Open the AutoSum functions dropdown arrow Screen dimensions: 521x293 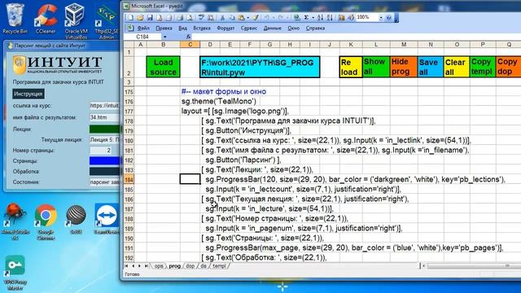click(x=313, y=17)
